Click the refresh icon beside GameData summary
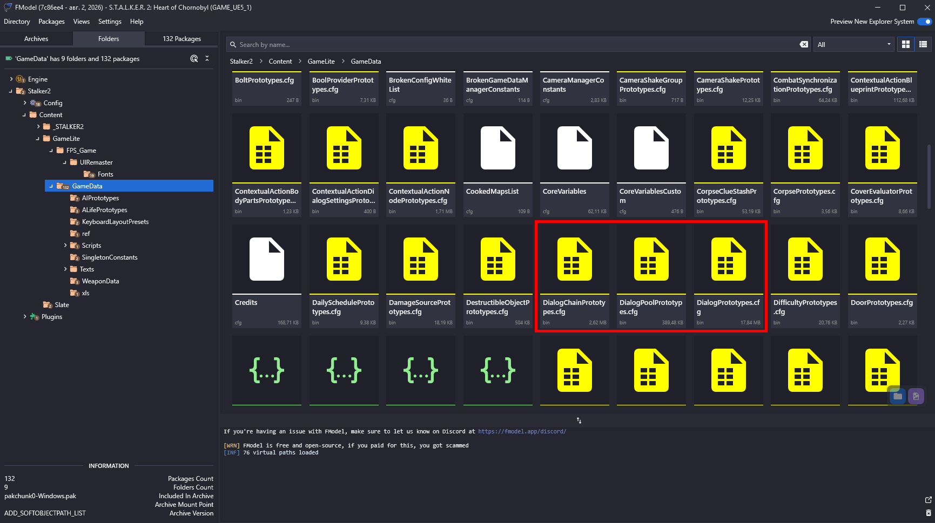Image resolution: width=935 pixels, height=523 pixels. tap(194, 58)
